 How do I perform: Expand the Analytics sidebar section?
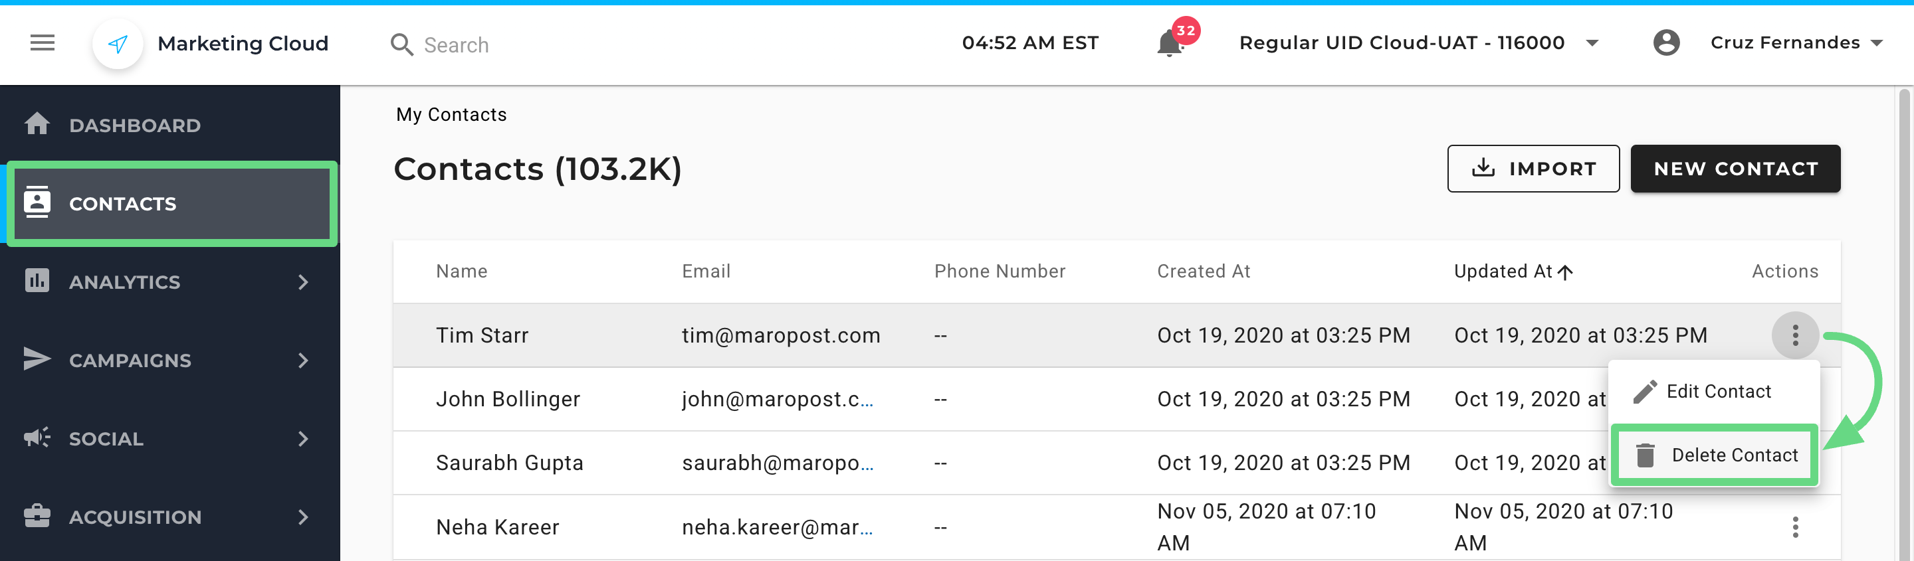(302, 282)
